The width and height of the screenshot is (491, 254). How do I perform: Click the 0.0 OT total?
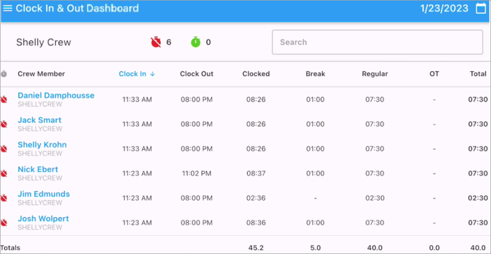[x=434, y=248]
